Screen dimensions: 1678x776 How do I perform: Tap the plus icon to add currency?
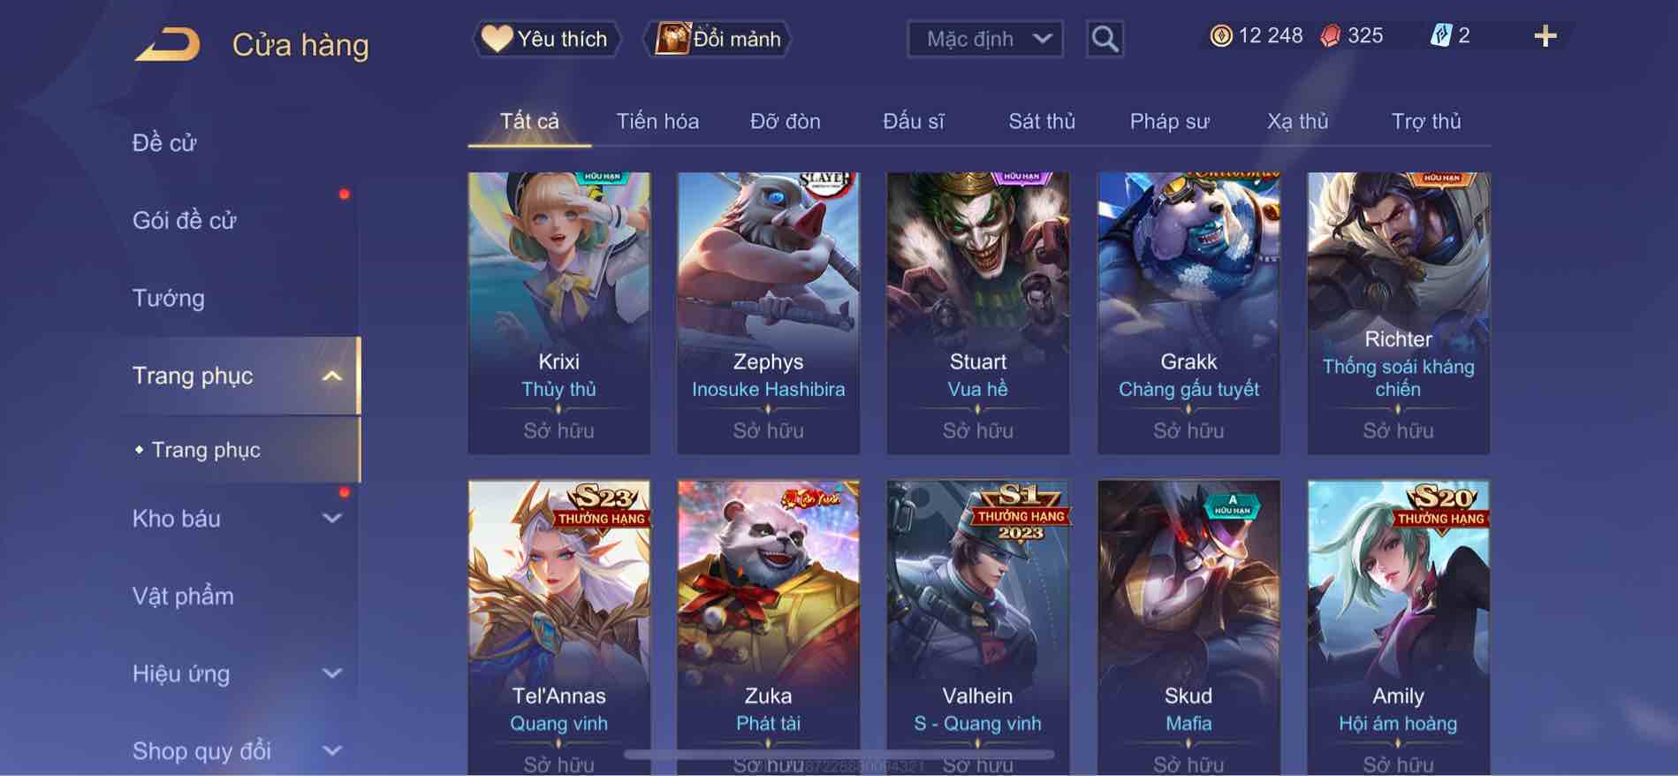1545,36
